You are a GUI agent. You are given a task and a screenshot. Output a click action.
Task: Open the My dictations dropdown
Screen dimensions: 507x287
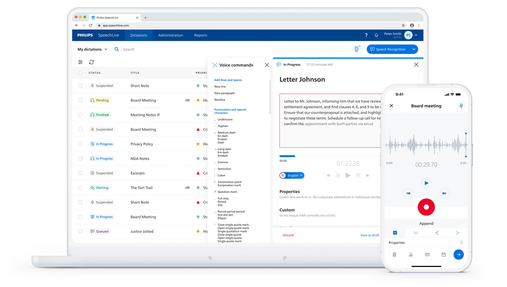92,50
